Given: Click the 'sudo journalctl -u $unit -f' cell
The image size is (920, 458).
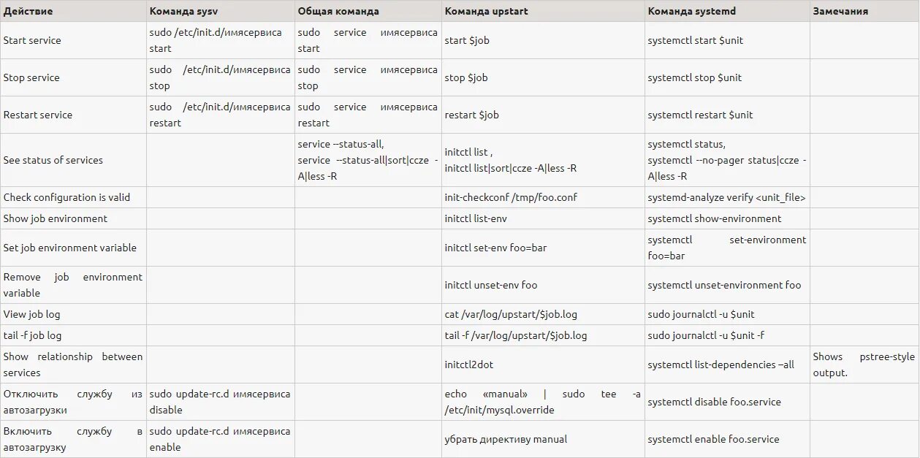Looking at the screenshot, I should click(706, 335).
